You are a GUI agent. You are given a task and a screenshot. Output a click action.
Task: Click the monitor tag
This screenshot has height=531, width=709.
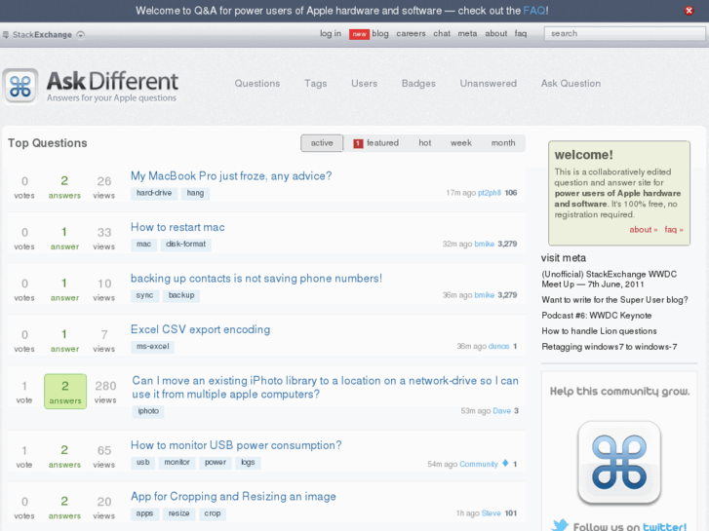[x=177, y=462]
